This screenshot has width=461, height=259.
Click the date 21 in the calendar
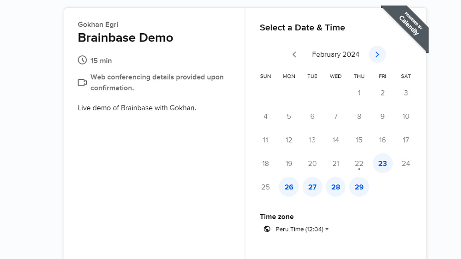coord(335,163)
